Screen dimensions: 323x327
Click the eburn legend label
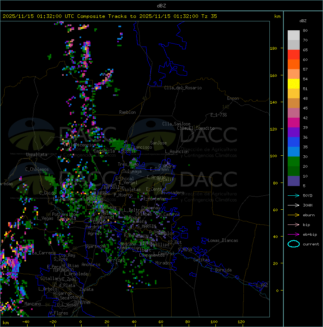tap(309, 215)
